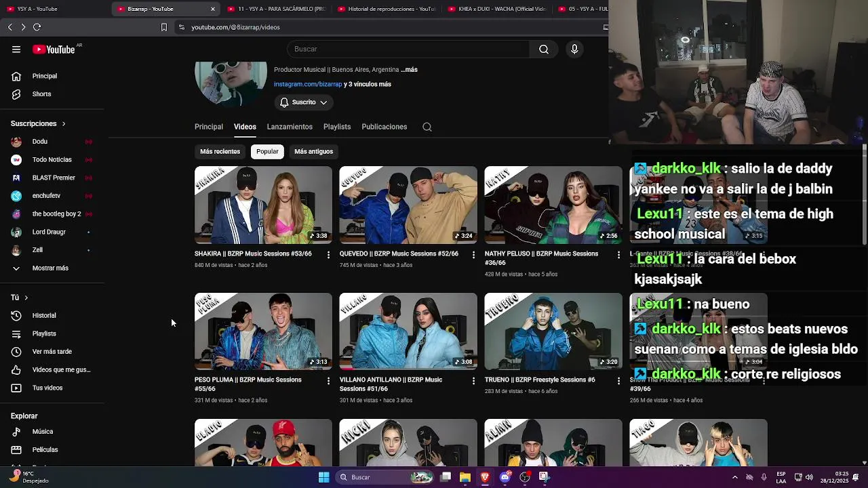Open Ver más tarde list

(52, 352)
